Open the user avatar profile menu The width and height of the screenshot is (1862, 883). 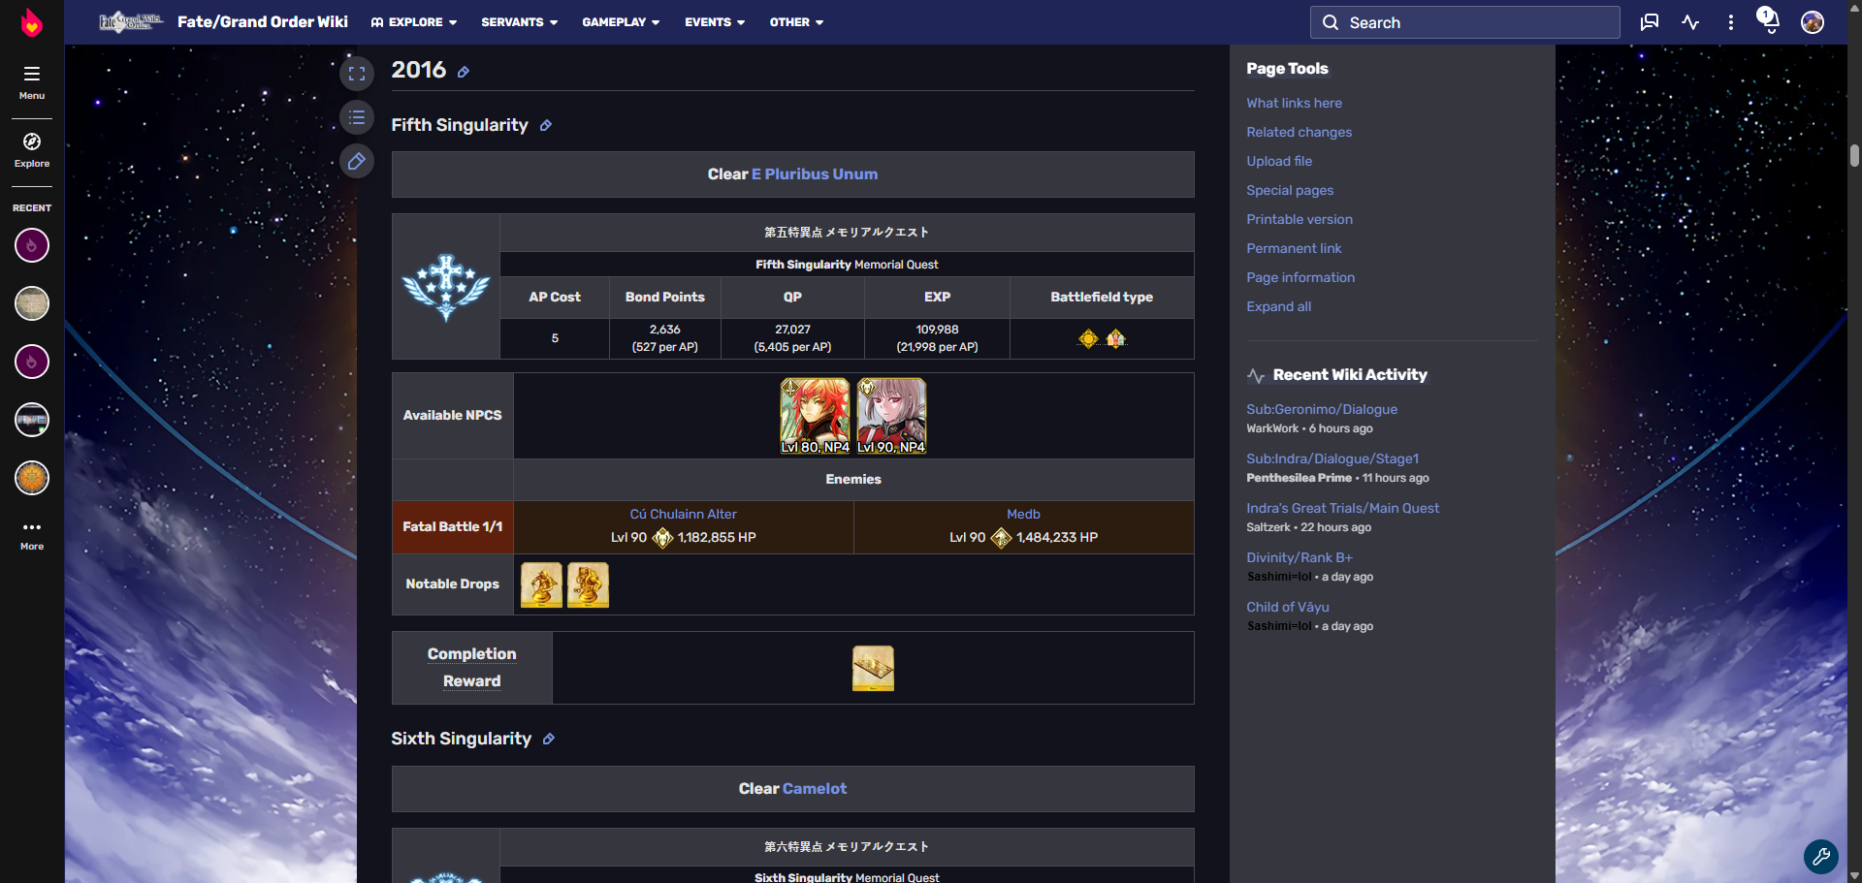1813,22
